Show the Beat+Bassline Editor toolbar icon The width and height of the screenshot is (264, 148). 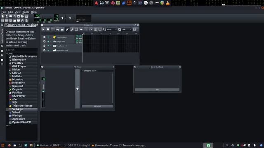pyautogui.click(x=7, y=21)
